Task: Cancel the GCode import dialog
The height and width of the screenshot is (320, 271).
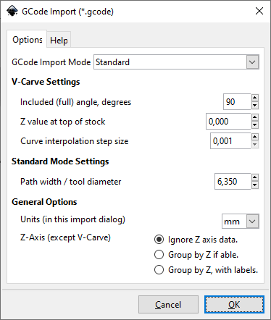Action: (168, 305)
